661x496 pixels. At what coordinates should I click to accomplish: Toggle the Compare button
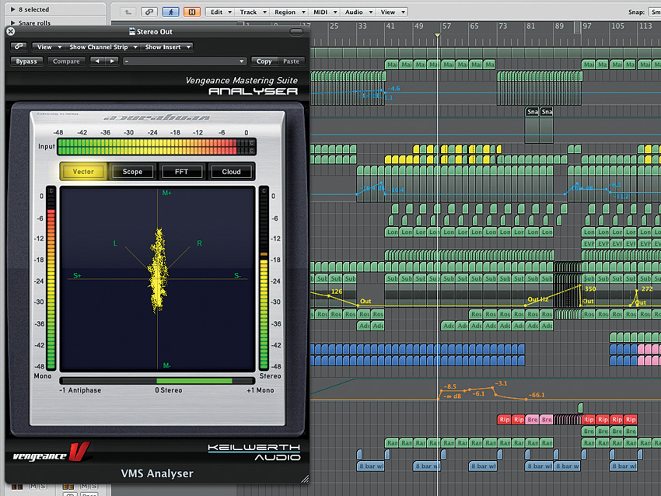(66, 61)
